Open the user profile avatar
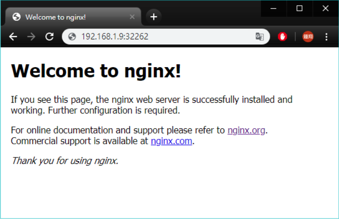The width and height of the screenshot is (339, 219). coord(308,37)
